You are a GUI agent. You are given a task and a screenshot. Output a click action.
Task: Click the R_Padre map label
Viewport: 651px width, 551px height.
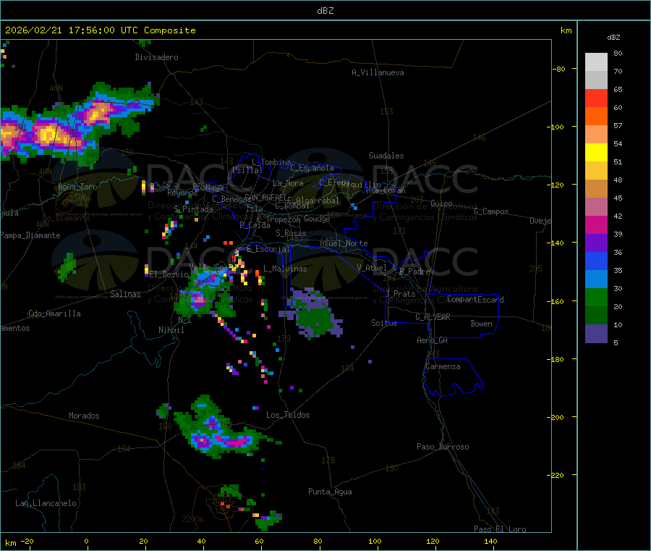414,272
